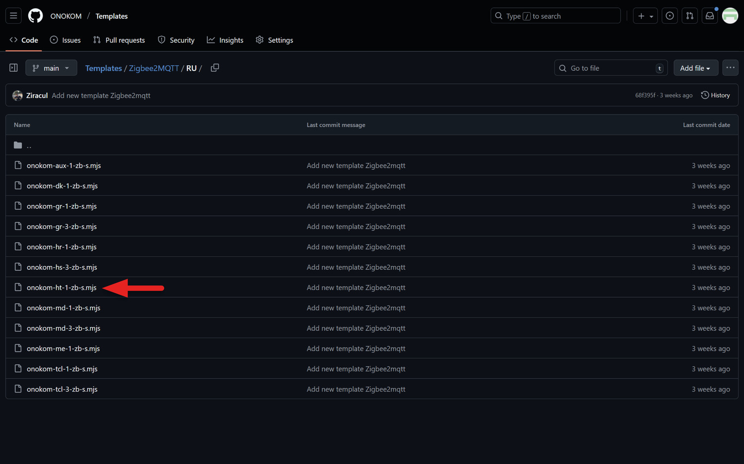Open the GitHub homepage logo
The width and height of the screenshot is (744, 464).
point(35,16)
